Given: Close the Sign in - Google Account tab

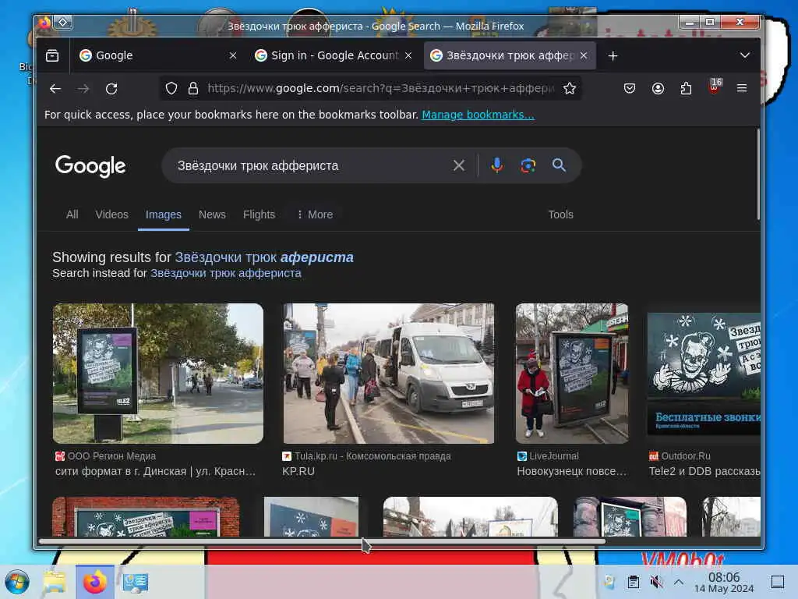Looking at the screenshot, I should click(x=408, y=55).
